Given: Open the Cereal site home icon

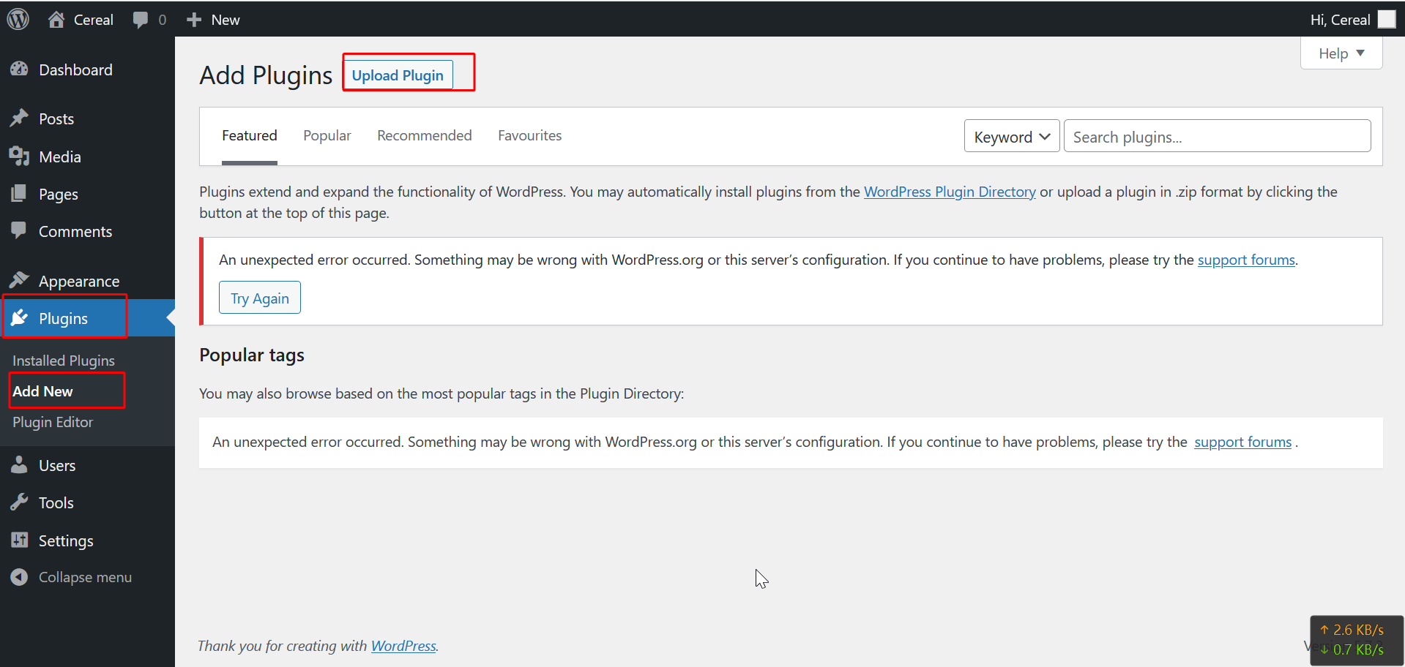Looking at the screenshot, I should point(56,20).
